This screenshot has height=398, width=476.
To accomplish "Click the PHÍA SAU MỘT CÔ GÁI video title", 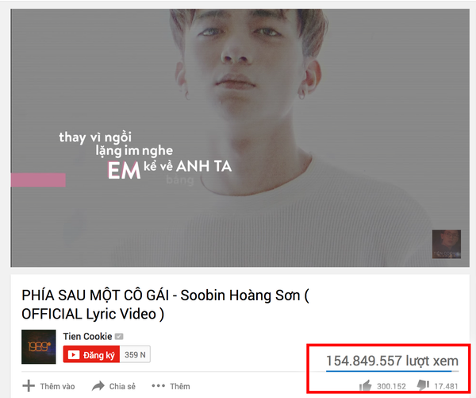I will 166,304.
